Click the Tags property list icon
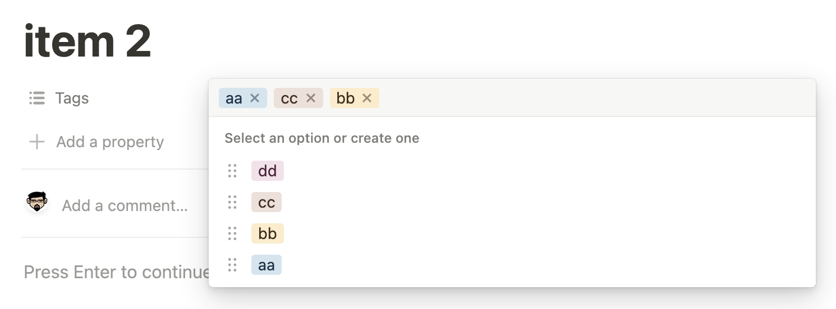 37,99
